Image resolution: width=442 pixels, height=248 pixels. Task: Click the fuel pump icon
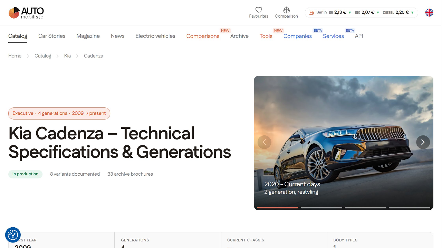click(x=311, y=13)
